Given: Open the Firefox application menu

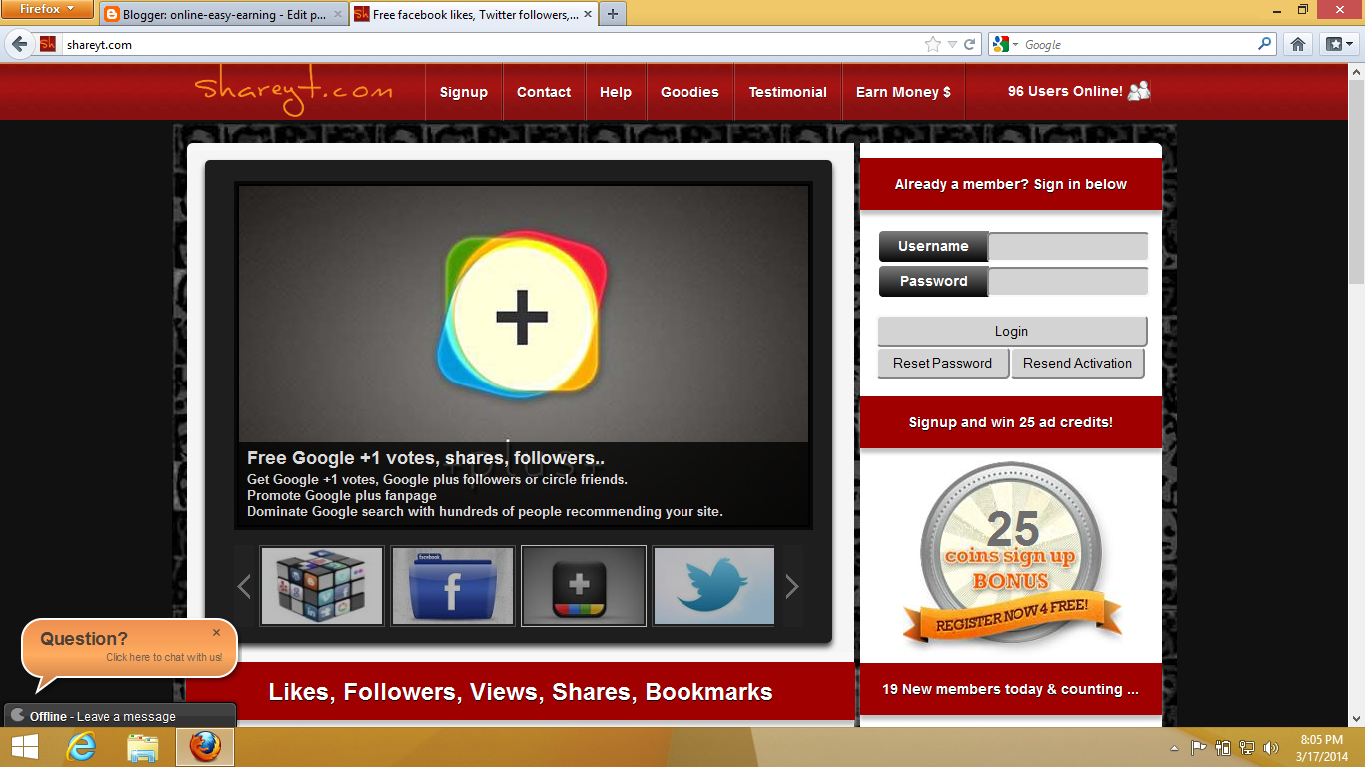Looking at the screenshot, I should (x=48, y=10).
